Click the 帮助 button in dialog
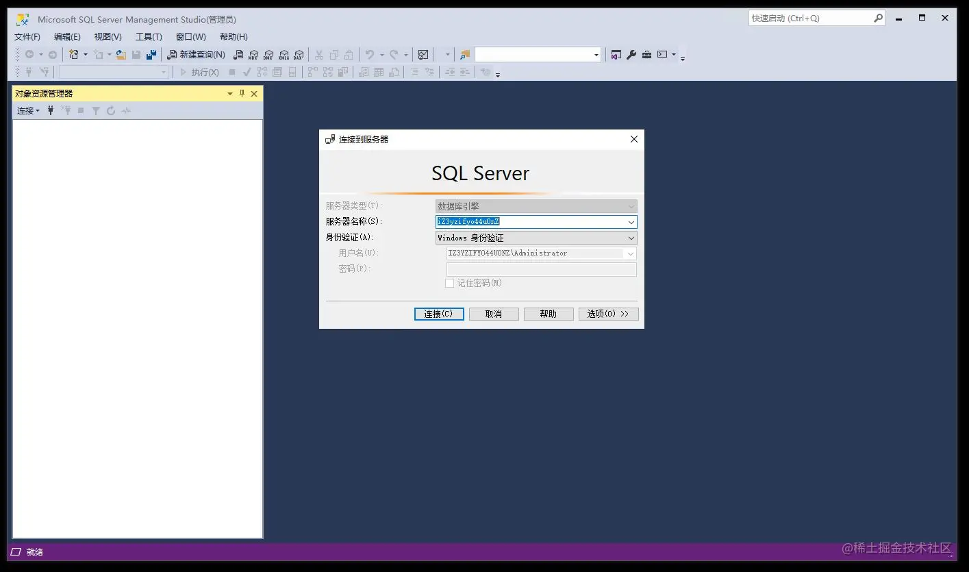 coord(549,314)
